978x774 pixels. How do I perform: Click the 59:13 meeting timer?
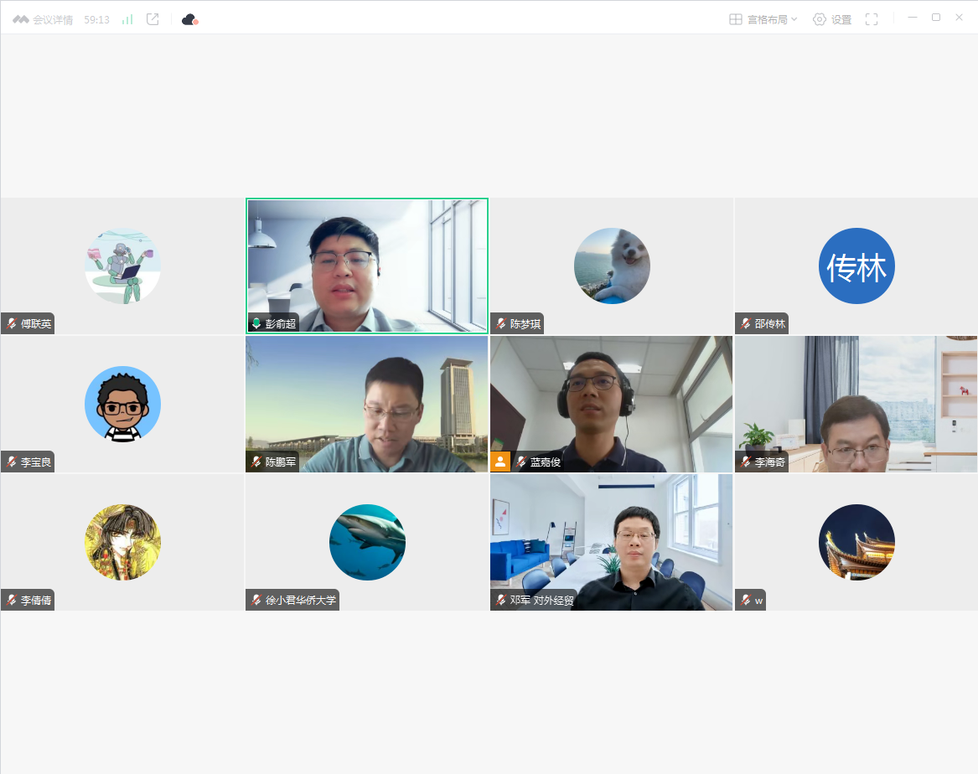click(x=96, y=20)
